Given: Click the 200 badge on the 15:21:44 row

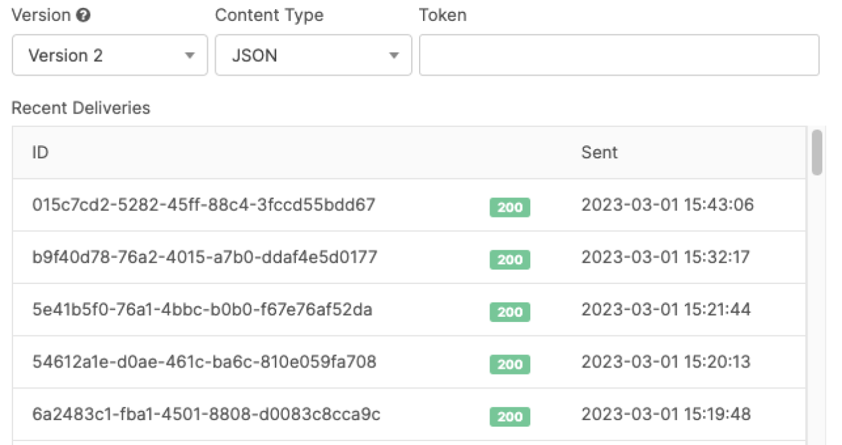Looking at the screenshot, I should tap(510, 312).
